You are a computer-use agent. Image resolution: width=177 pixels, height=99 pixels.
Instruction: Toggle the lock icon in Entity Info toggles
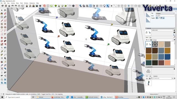pyautogui.click(x=159, y=18)
